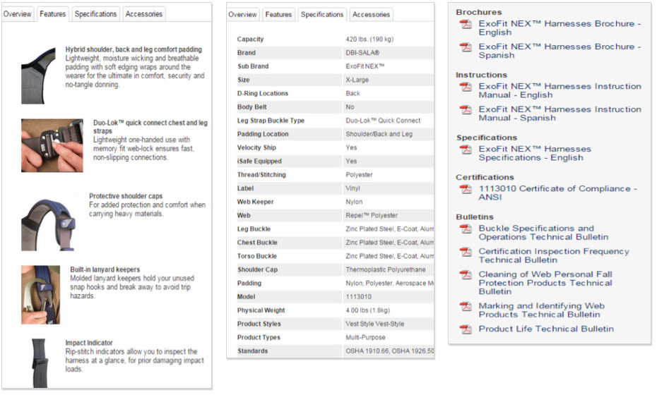The image size is (657, 395).
Task: Select the Sub Brand value ExoFit NEX
Action: (x=365, y=66)
